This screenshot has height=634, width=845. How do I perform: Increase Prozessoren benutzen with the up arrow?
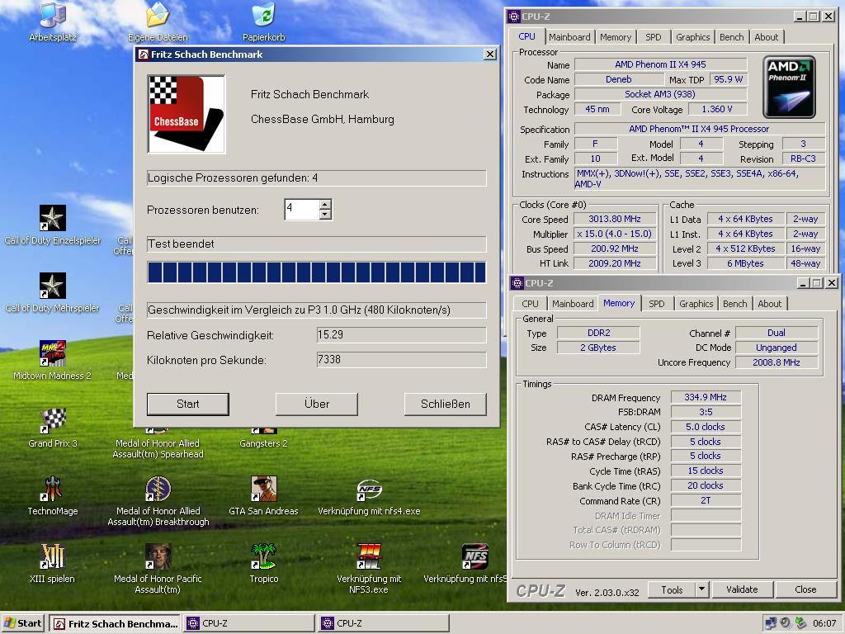pyautogui.click(x=324, y=205)
